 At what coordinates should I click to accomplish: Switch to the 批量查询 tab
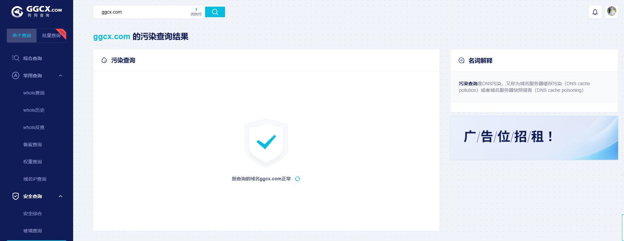(x=51, y=35)
